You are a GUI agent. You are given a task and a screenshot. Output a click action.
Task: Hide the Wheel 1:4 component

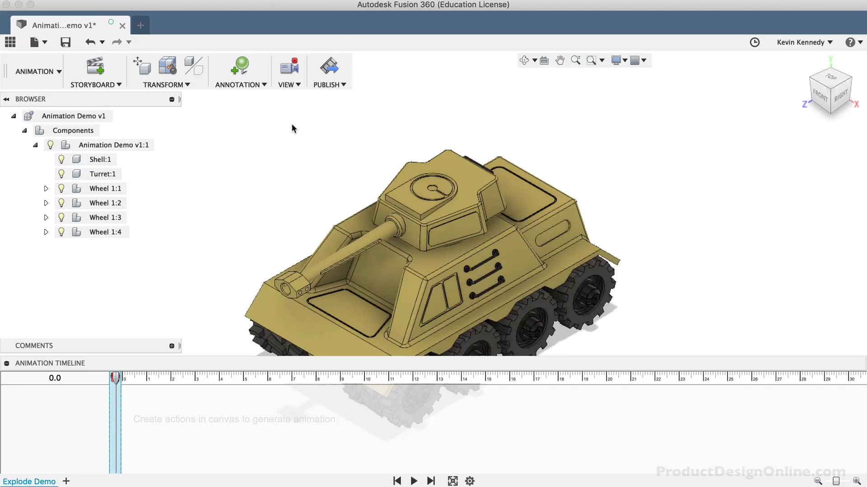tap(61, 232)
